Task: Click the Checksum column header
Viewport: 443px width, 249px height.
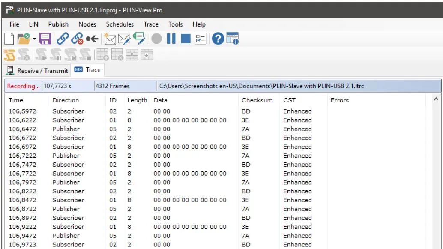Action: point(259,100)
